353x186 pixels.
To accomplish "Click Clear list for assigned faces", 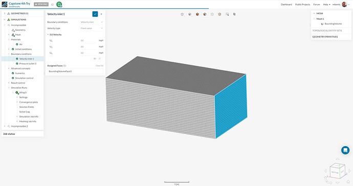I will [x=99, y=66].
